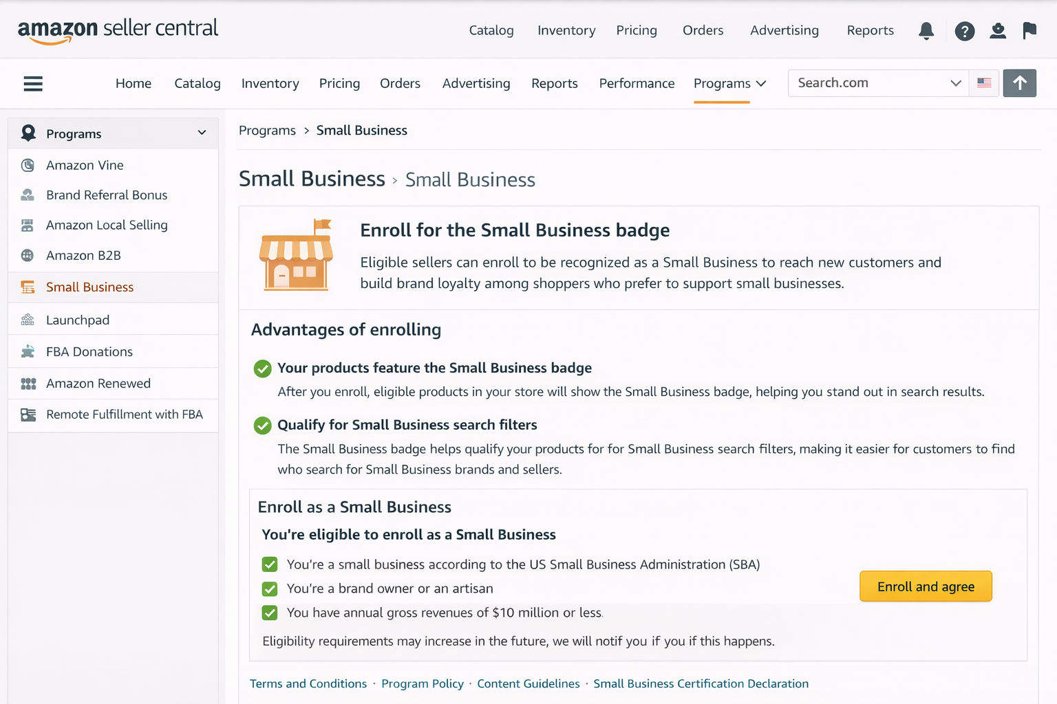This screenshot has width=1057, height=704.
Task: Click the storefront badge illustration
Action: (x=296, y=255)
